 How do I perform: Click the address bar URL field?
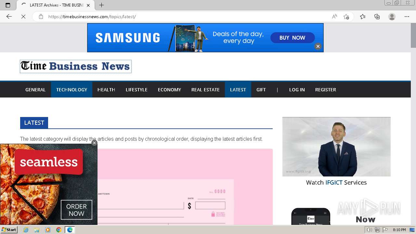182,17
